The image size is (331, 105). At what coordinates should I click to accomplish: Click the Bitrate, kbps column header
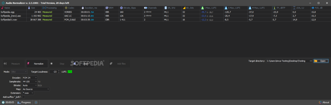(131, 8)
